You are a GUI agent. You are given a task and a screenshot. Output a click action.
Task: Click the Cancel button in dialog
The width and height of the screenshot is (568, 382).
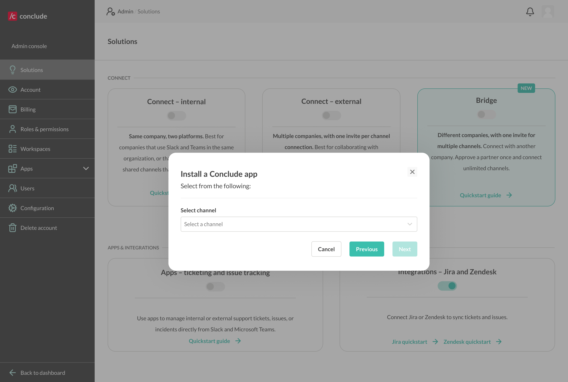(326, 249)
